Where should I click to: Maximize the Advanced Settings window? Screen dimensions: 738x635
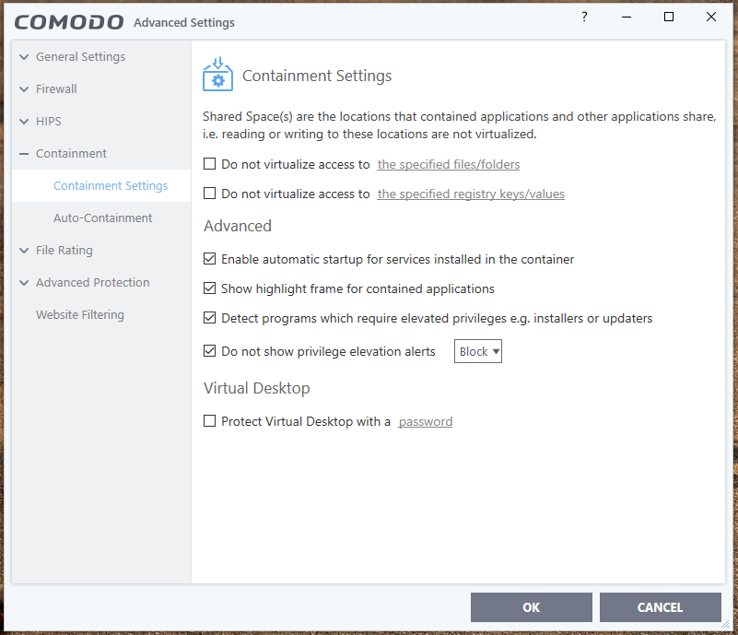(669, 18)
